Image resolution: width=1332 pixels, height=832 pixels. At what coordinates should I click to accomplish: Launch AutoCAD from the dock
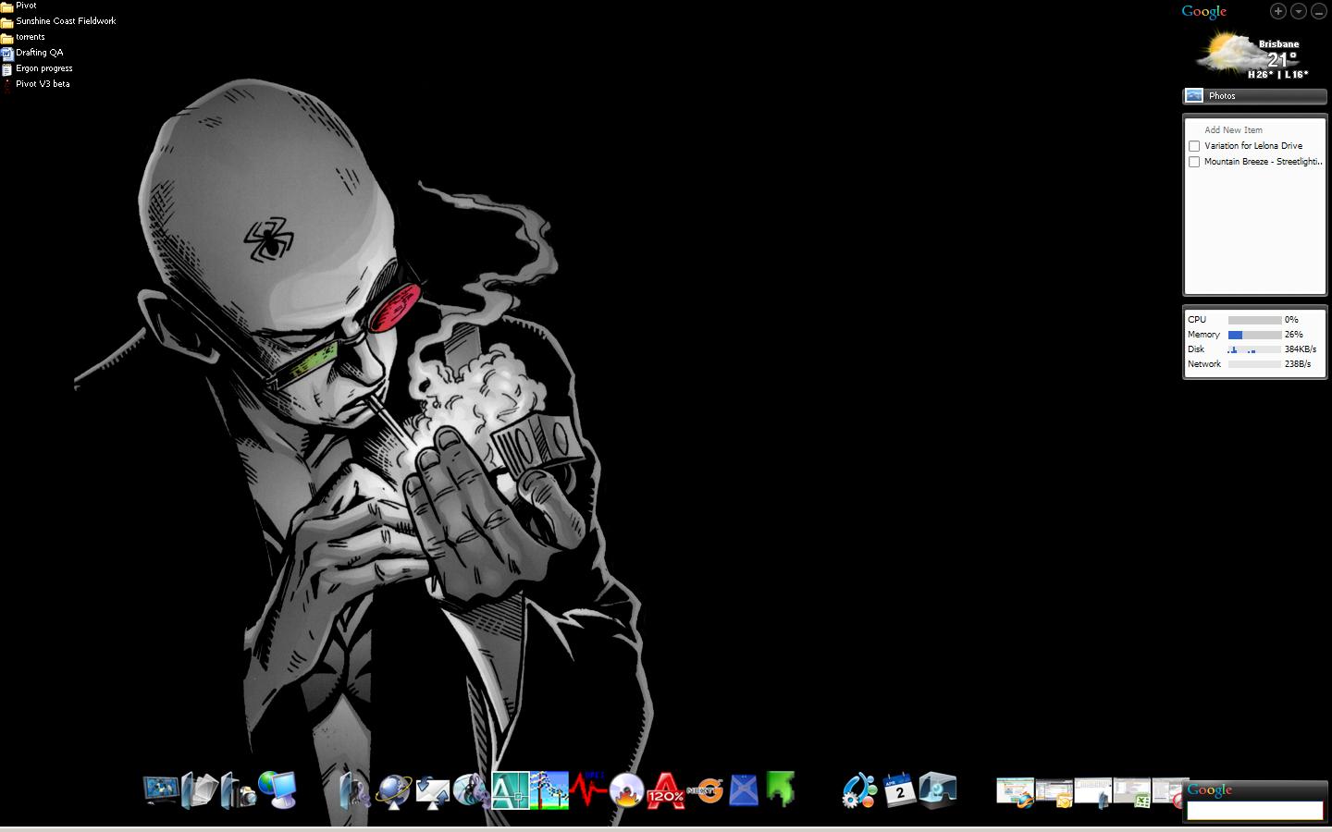coord(511,790)
